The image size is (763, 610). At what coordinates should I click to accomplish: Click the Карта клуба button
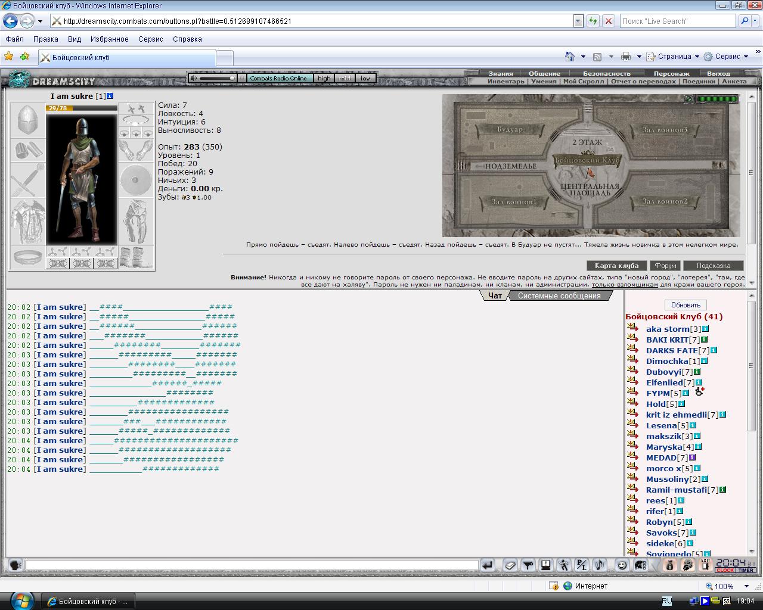pos(617,266)
